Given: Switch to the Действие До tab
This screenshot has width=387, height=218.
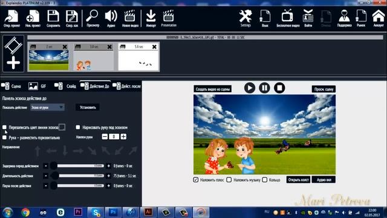Looking at the screenshot, I should click(x=95, y=86).
